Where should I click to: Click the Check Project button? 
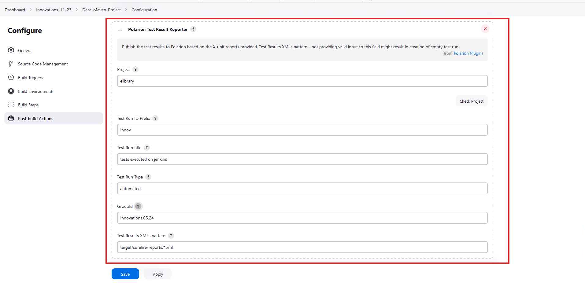point(472,101)
